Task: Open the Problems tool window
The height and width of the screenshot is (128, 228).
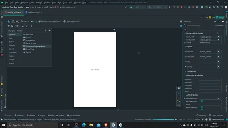Action: [19, 116]
